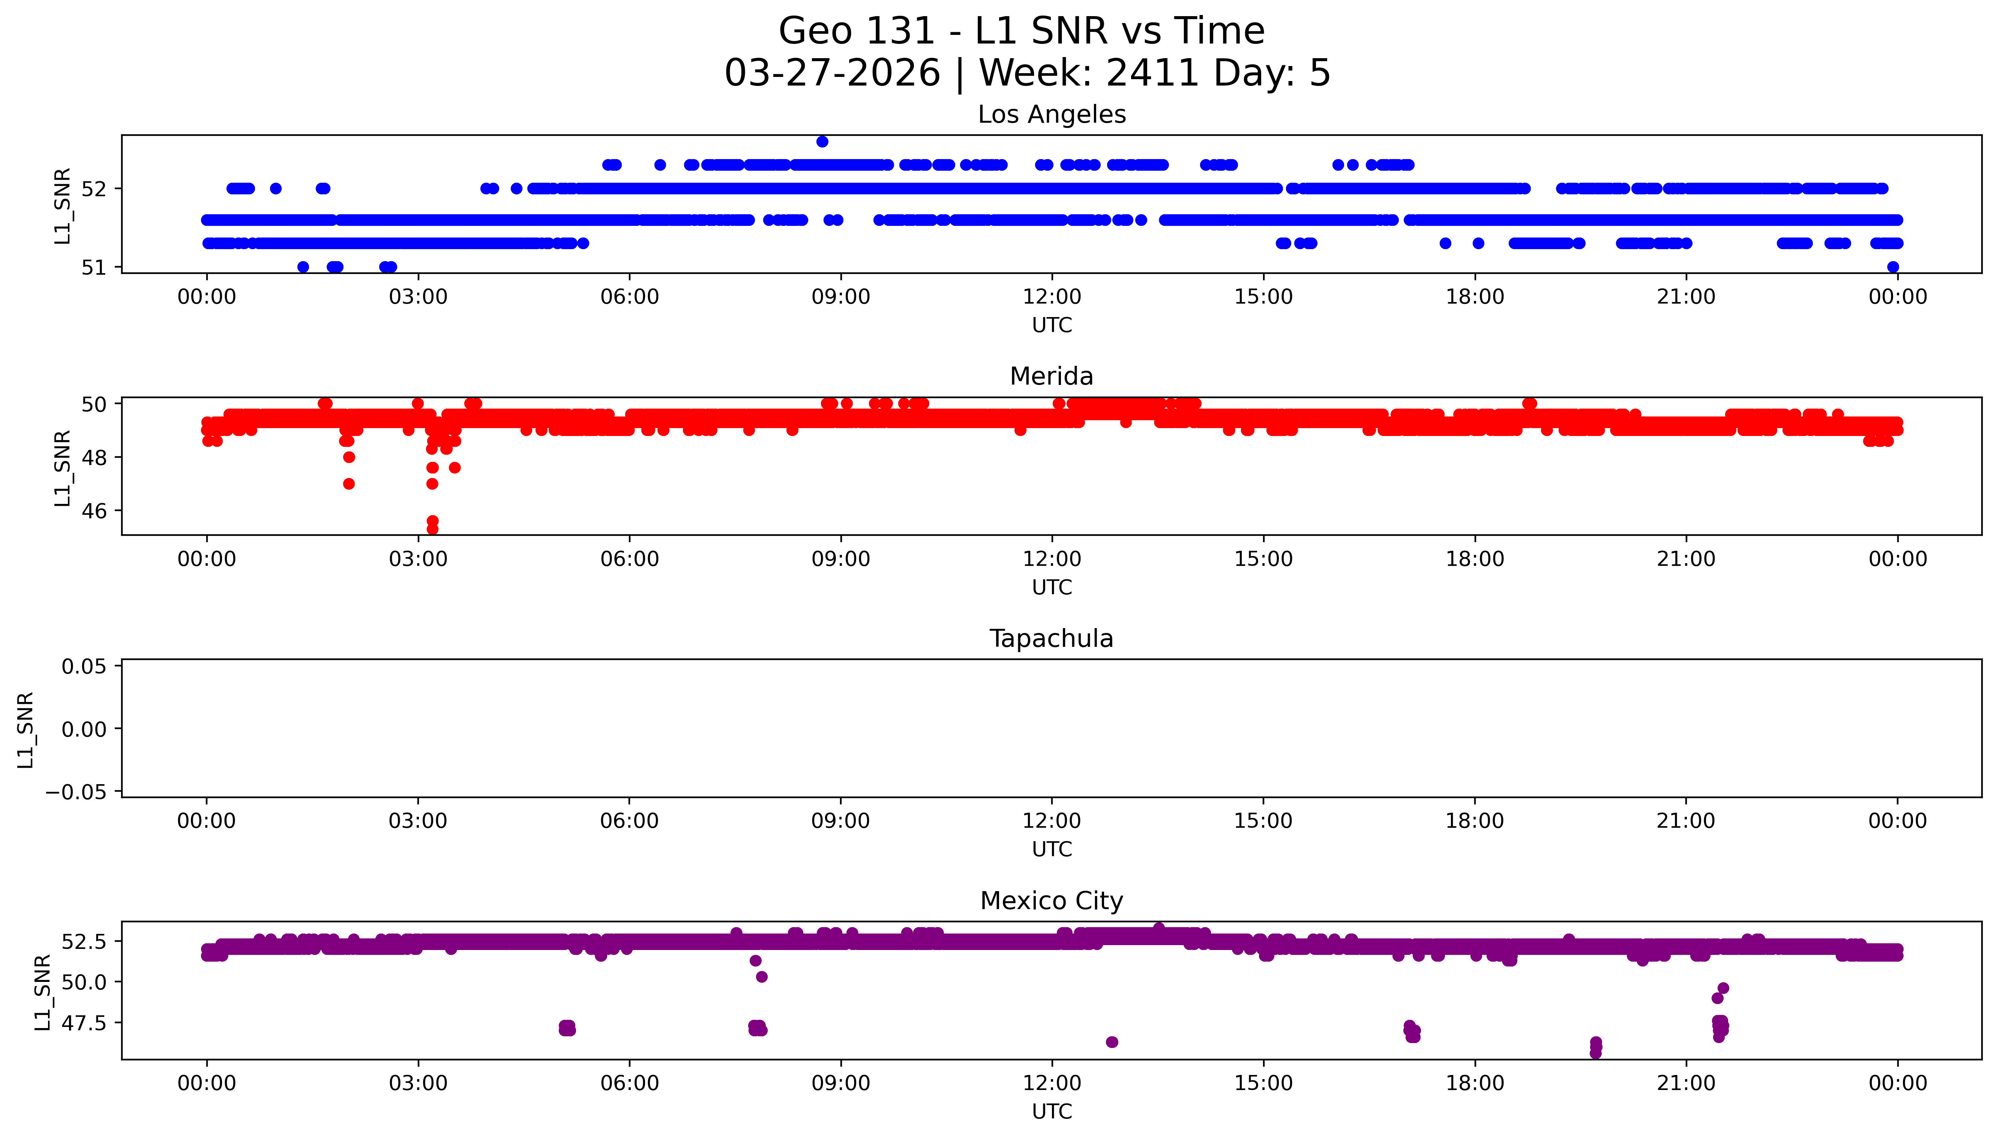Click the lowest red dip point in Merida plot
Screen dimensions: 1997x1138
pyautogui.click(x=432, y=529)
